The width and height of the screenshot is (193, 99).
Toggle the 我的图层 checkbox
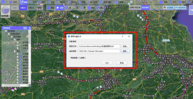point(6,31)
